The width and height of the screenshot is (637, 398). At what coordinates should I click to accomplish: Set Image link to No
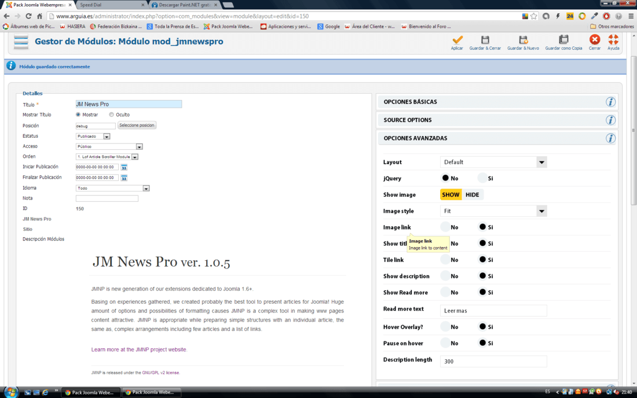(446, 227)
